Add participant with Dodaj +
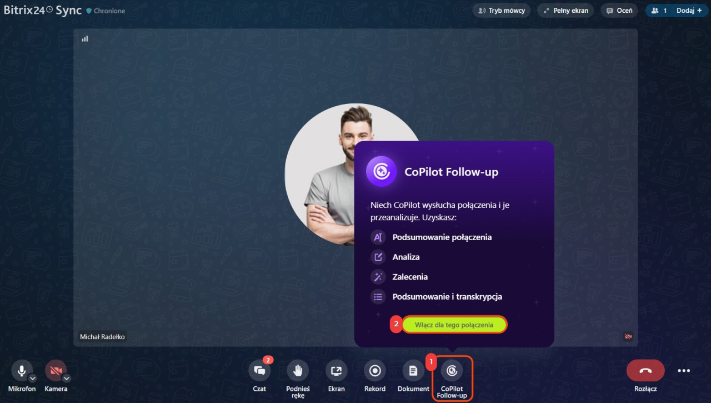Screen dimensions: 711x403 pyautogui.click(x=689, y=11)
